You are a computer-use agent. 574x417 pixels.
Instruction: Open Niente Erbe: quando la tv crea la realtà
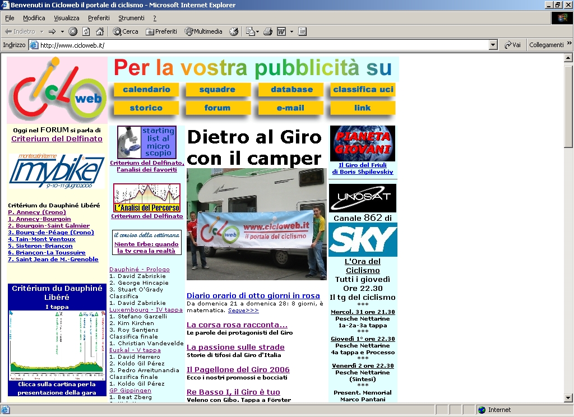click(146, 248)
